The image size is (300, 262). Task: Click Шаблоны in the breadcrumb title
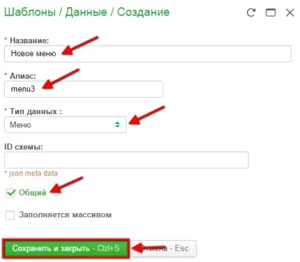[30, 12]
